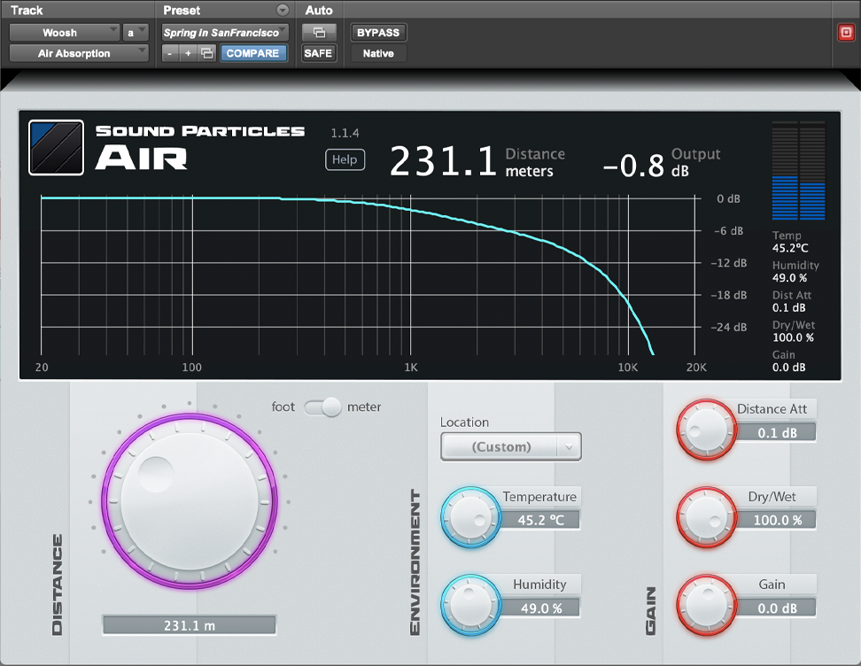
Task: Toggle the COMPARE button
Action: tap(253, 53)
